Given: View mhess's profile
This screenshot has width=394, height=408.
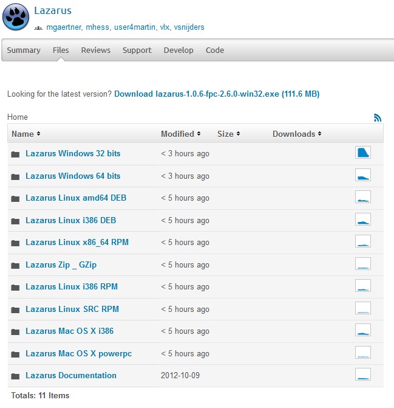Looking at the screenshot, I should [97, 27].
